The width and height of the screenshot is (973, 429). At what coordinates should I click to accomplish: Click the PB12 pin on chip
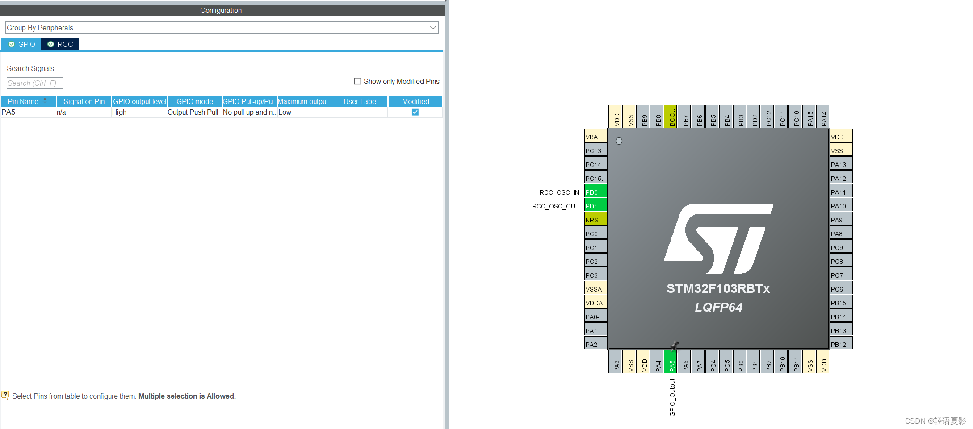[x=841, y=344]
